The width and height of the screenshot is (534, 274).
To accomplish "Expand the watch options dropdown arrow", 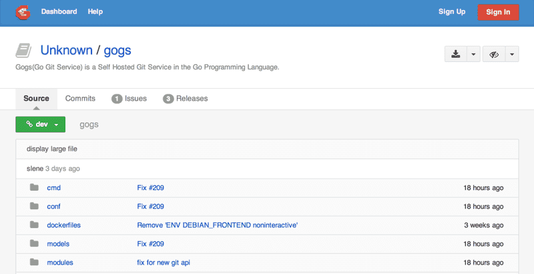I will coord(512,55).
